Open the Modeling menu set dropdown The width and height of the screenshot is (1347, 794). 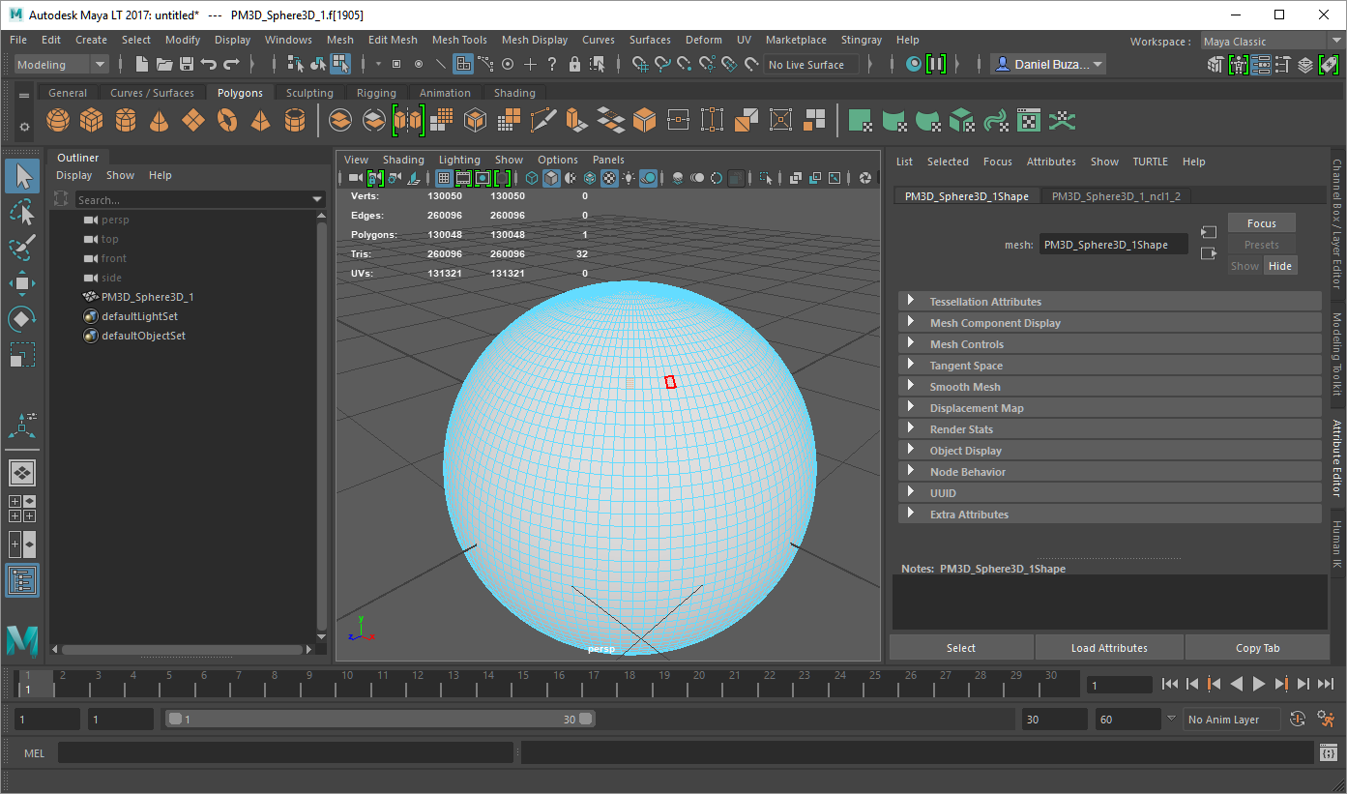tap(62, 65)
